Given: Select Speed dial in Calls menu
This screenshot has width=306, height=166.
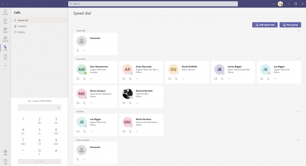Looking at the screenshot, I should [x=39, y=20].
